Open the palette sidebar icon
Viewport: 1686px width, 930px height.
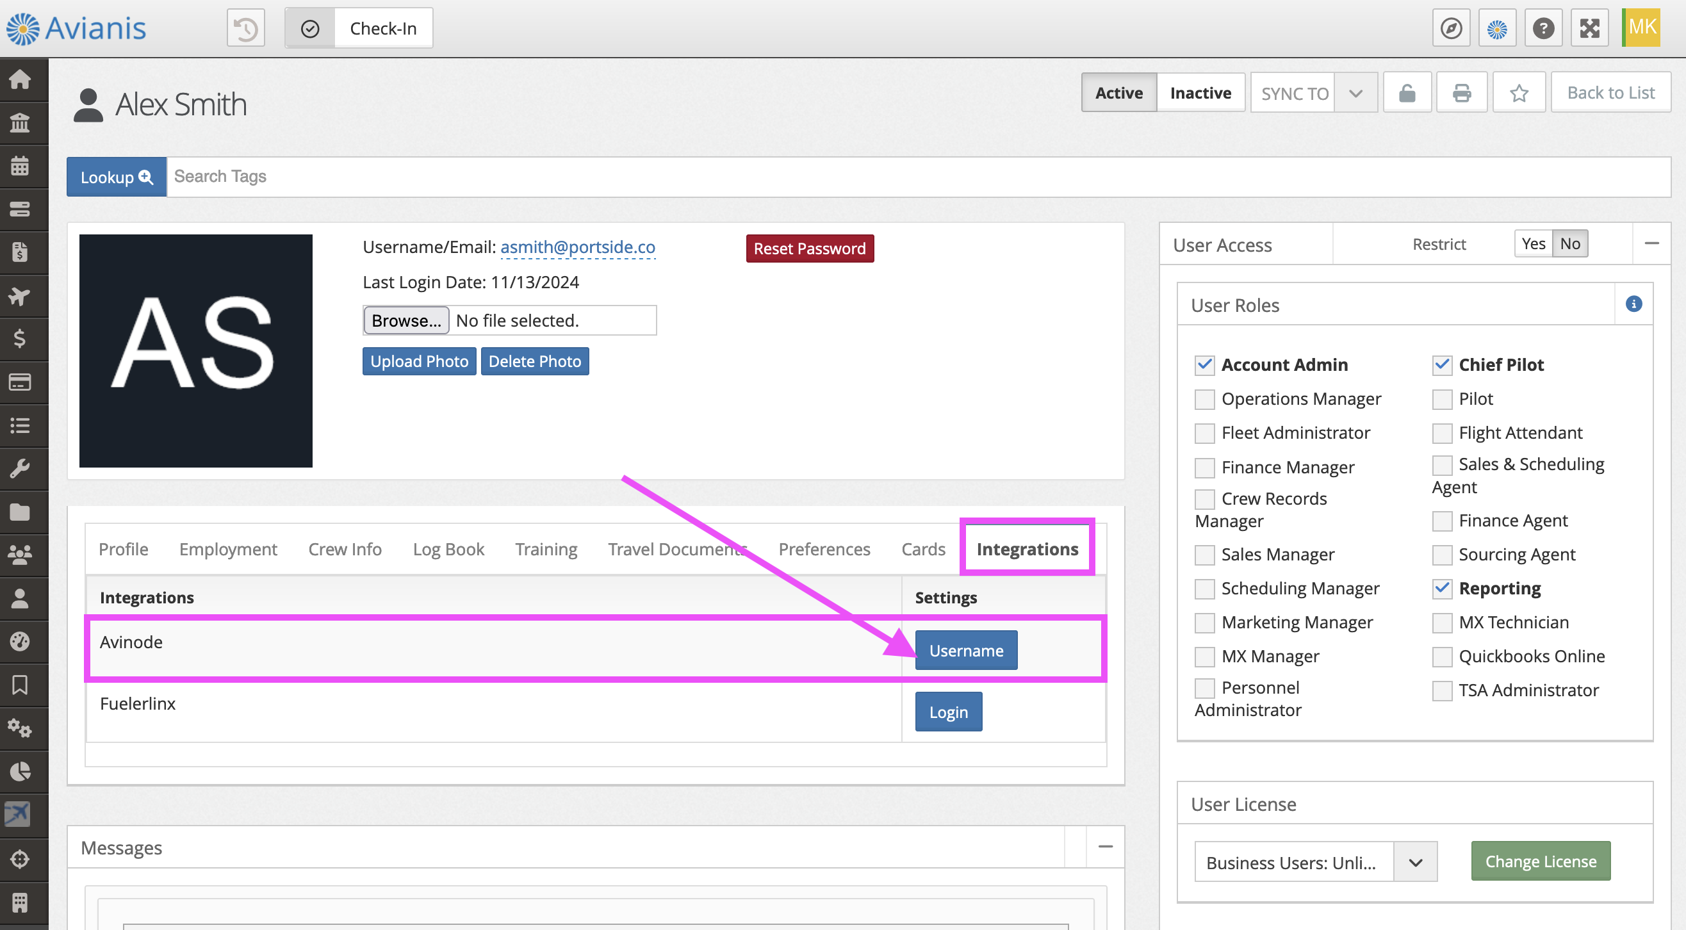point(20,641)
